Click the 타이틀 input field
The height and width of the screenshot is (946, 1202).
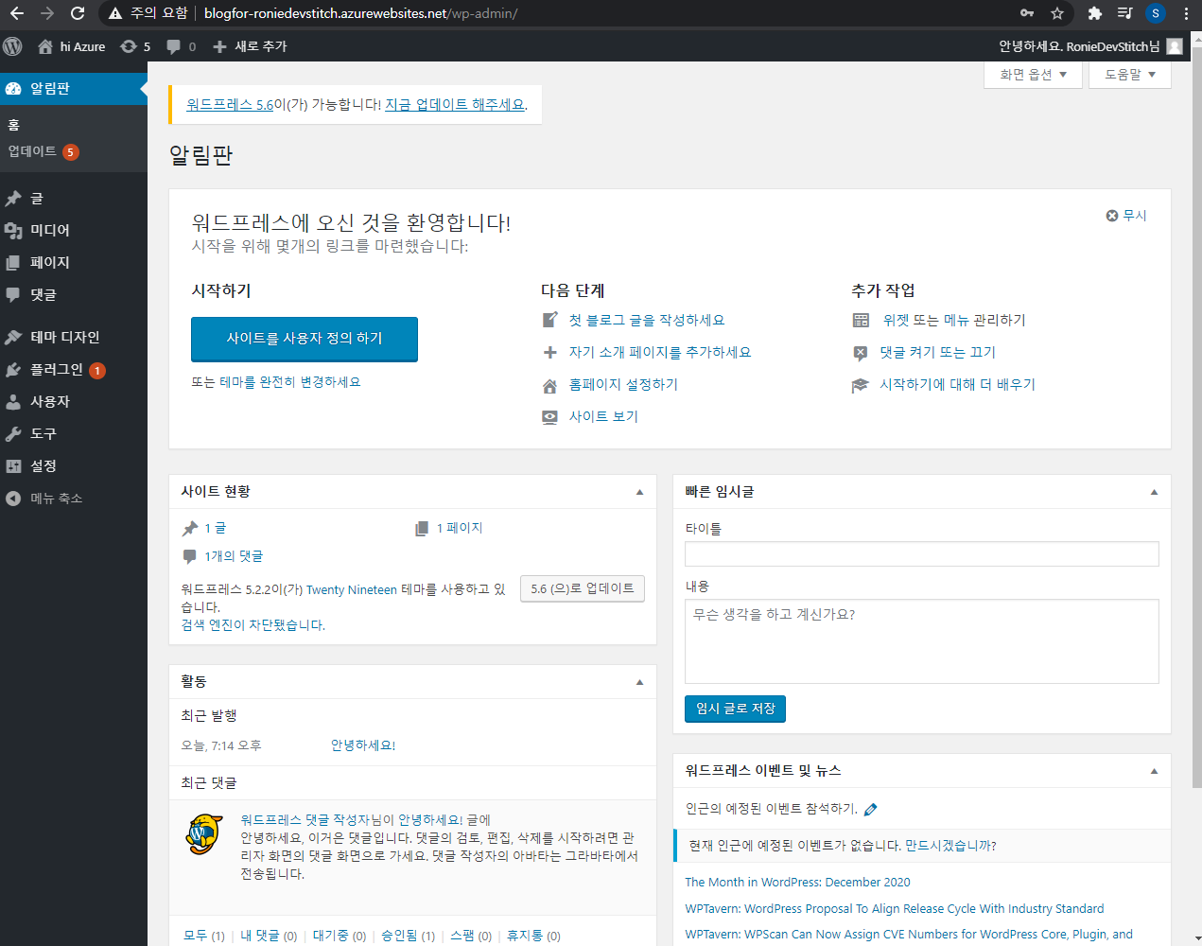tap(922, 554)
